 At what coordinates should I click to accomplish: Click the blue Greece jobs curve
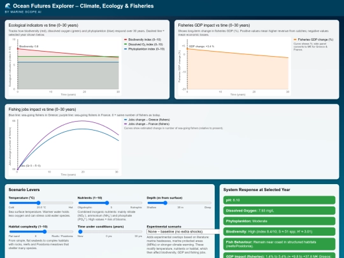coord(82,129)
